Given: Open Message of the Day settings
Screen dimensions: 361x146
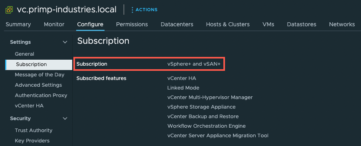Looking at the screenshot, I should click(x=39, y=75).
